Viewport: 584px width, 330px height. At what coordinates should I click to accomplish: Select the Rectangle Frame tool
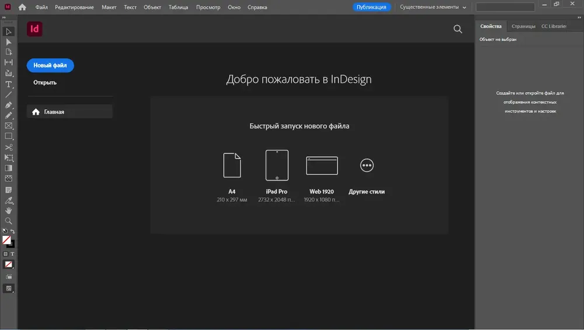[9, 126]
